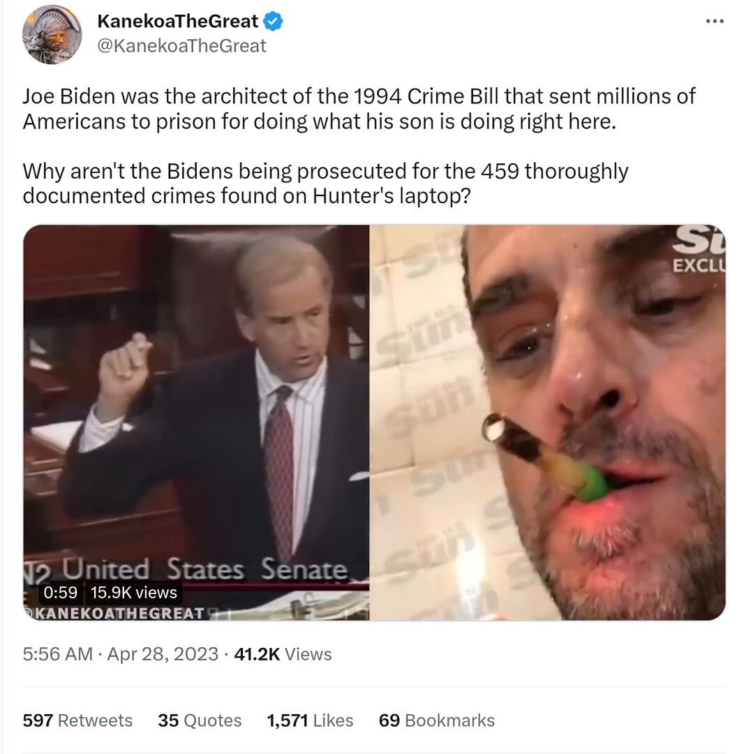
Task: Click the 0:59 video duration badge
Action: pos(61,592)
